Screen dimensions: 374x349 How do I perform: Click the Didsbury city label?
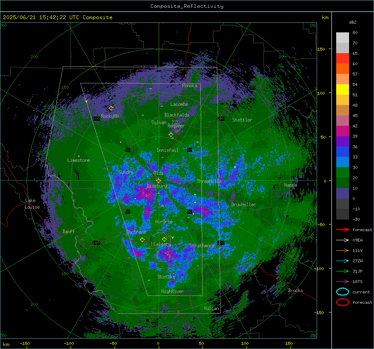(157, 186)
